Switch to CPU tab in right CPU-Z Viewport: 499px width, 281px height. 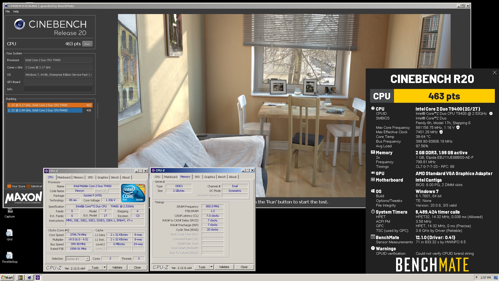pos(157,177)
